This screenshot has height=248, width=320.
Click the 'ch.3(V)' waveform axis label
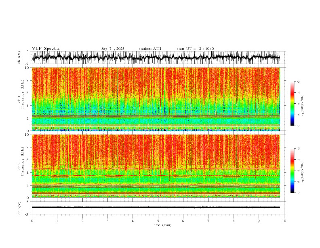19,208
